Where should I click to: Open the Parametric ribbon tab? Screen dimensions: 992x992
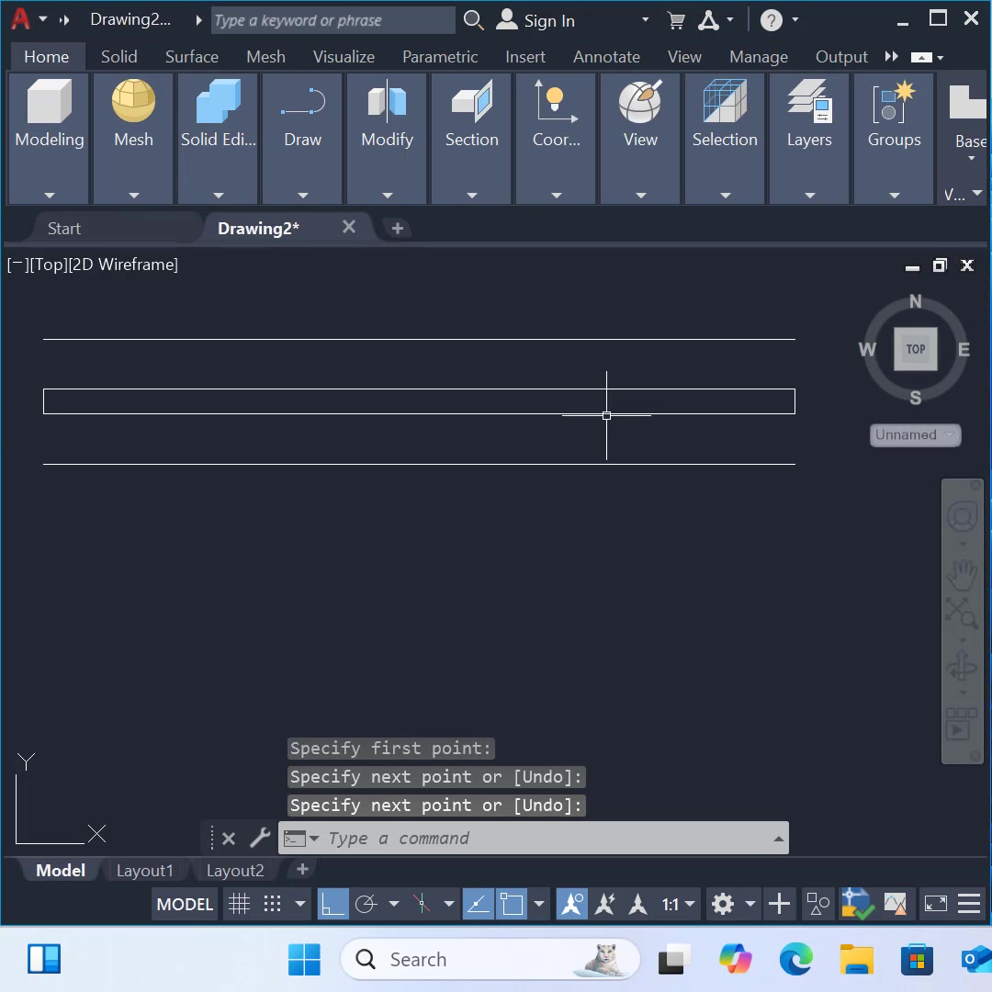click(x=440, y=57)
